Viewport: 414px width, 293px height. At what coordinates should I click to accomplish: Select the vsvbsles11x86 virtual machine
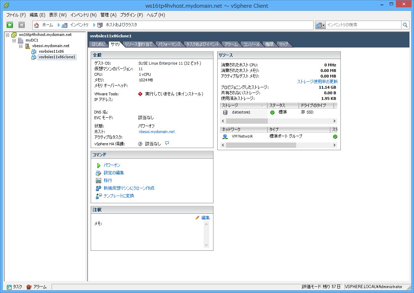click(51, 51)
